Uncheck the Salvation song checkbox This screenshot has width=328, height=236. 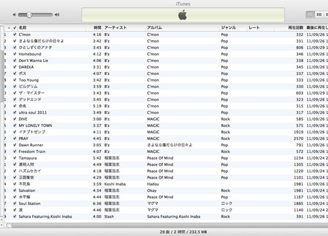tap(15, 190)
